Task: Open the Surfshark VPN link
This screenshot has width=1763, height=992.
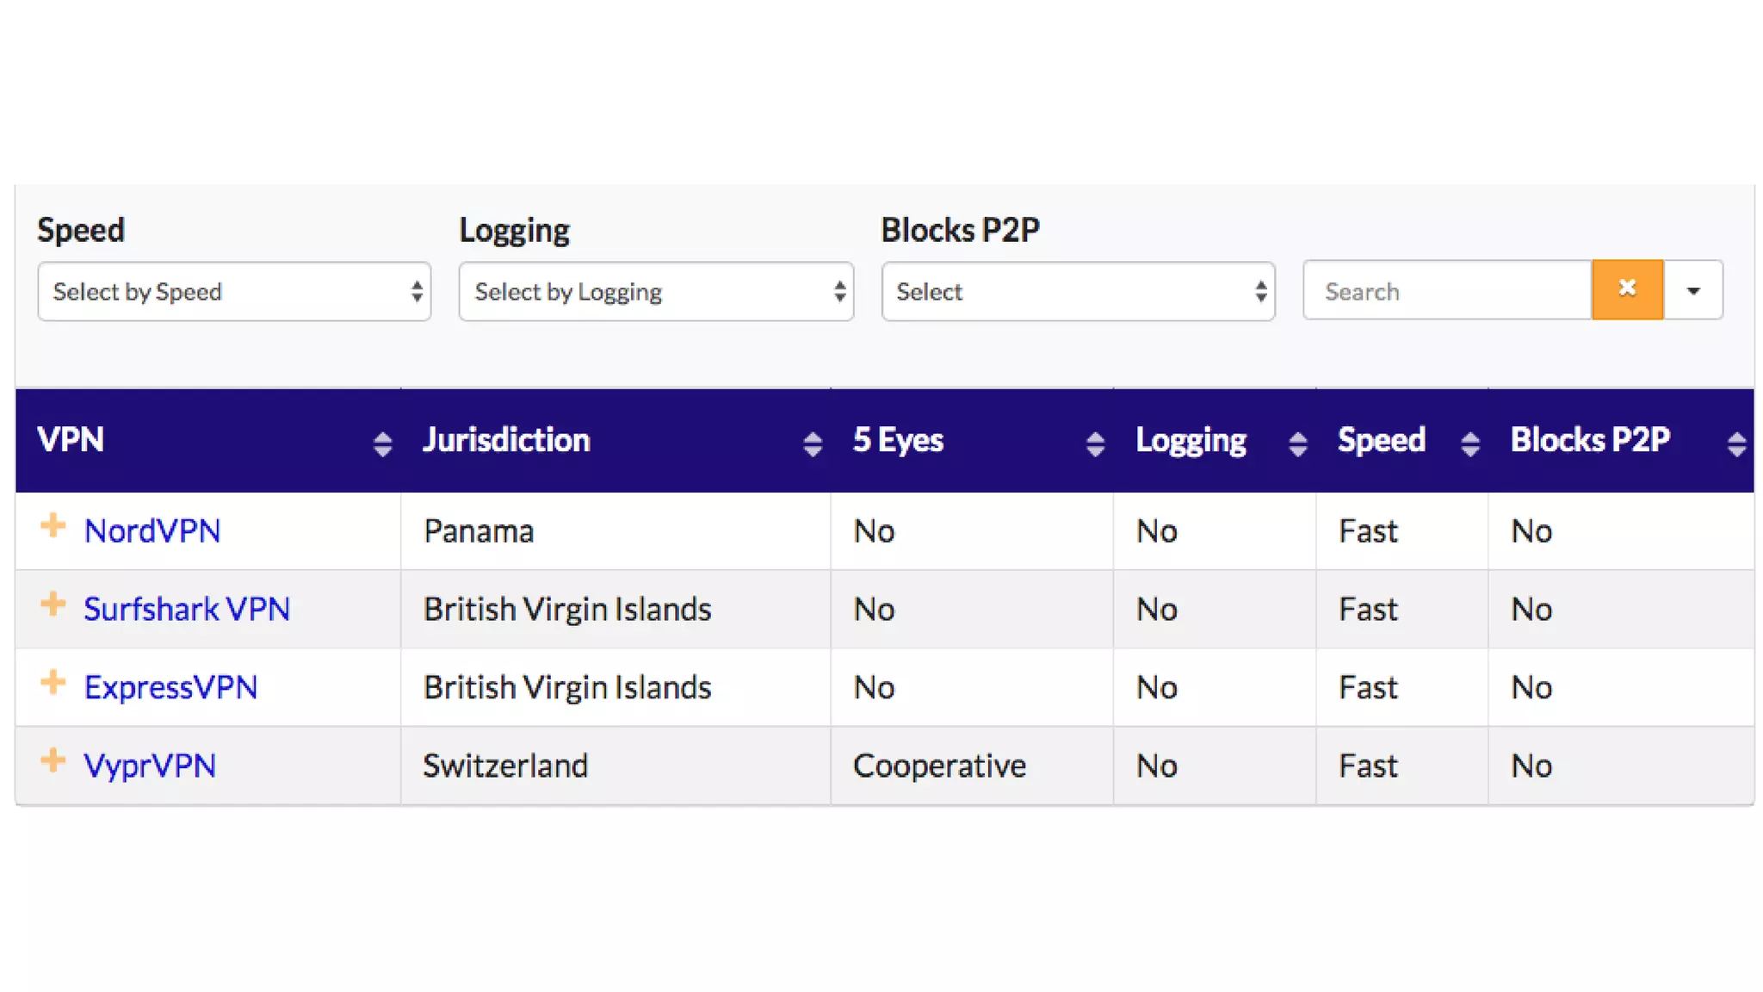Action: [x=187, y=609]
